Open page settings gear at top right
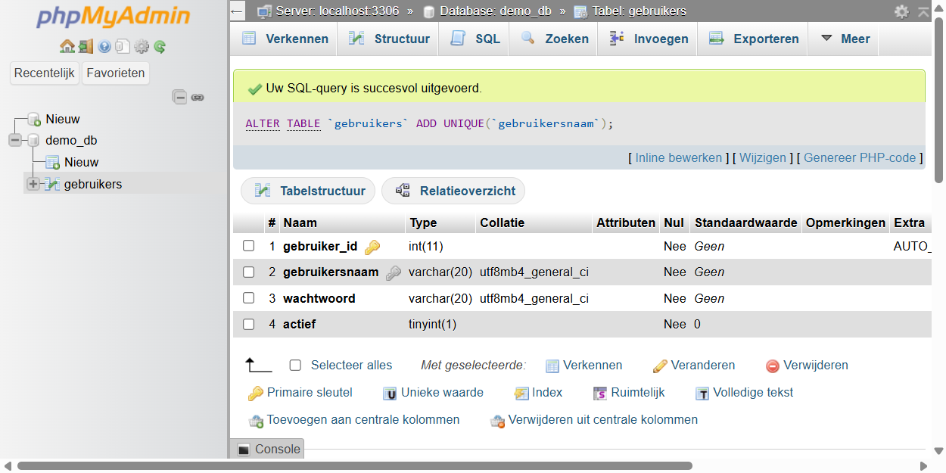The image size is (946, 473). coord(901,11)
